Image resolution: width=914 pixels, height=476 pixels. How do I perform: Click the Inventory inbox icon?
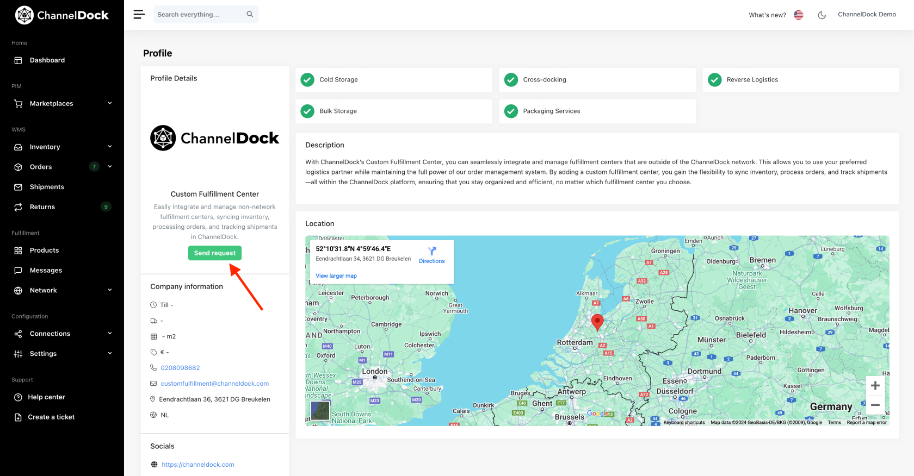18,147
